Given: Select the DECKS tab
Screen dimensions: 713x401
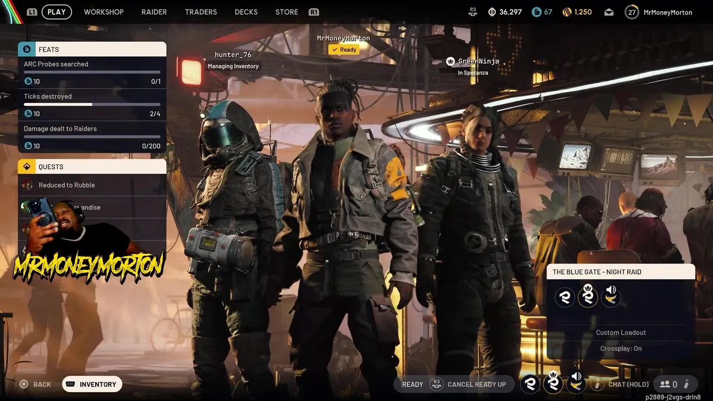Looking at the screenshot, I should click(246, 12).
